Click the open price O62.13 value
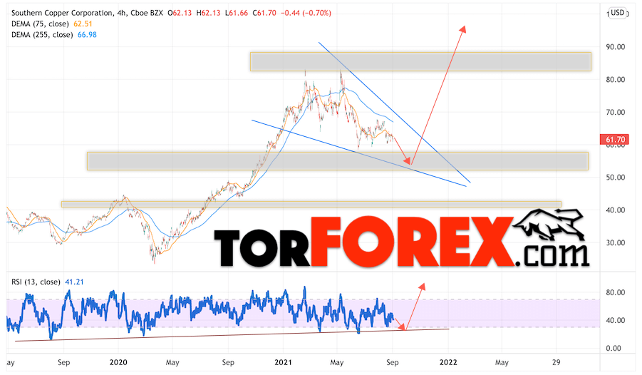Image resolution: width=642 pixels, height=375 pixels. tap(180, 13)
